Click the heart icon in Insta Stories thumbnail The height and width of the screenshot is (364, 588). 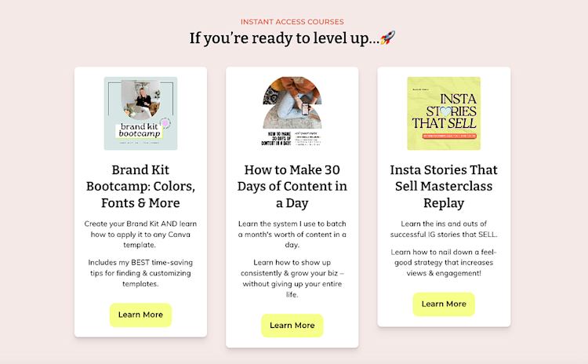pos(445,111)
